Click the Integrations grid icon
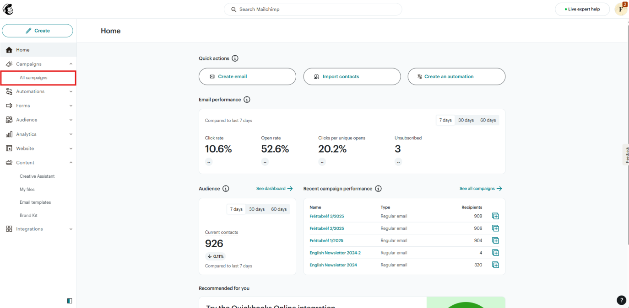The image size is (629, 308). tap(9, 229)
